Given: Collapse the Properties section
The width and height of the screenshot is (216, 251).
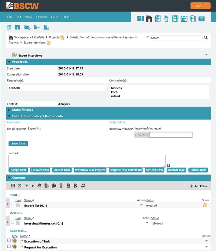Looking at the screenshot, I should coord(9,62).
